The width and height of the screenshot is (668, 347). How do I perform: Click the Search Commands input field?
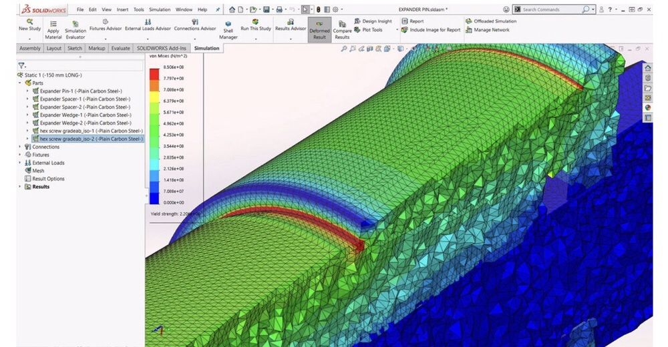[x=550, y=9]
